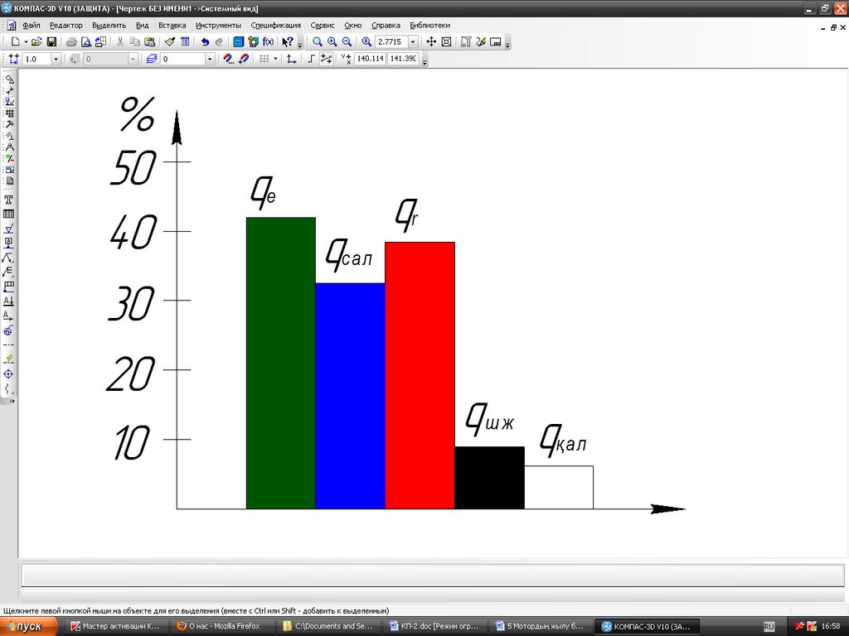Open the Library manager icon

(239, 41)
